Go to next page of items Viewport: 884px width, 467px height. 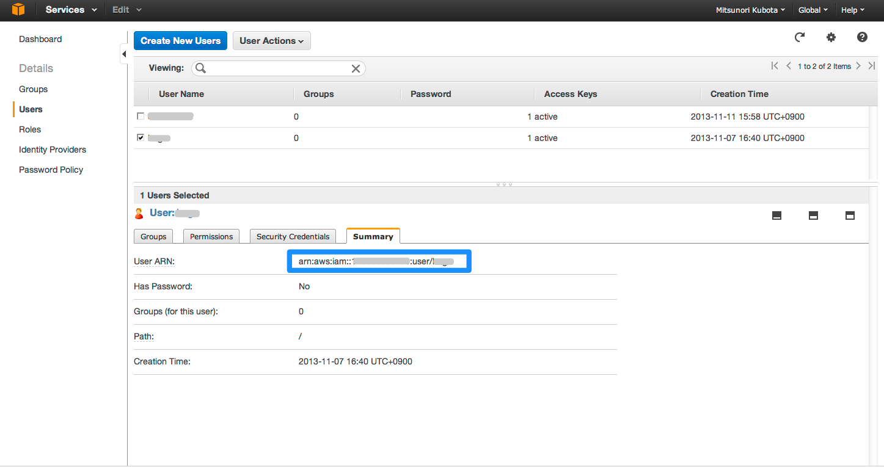pyautogui.click(x=858, y=66)
